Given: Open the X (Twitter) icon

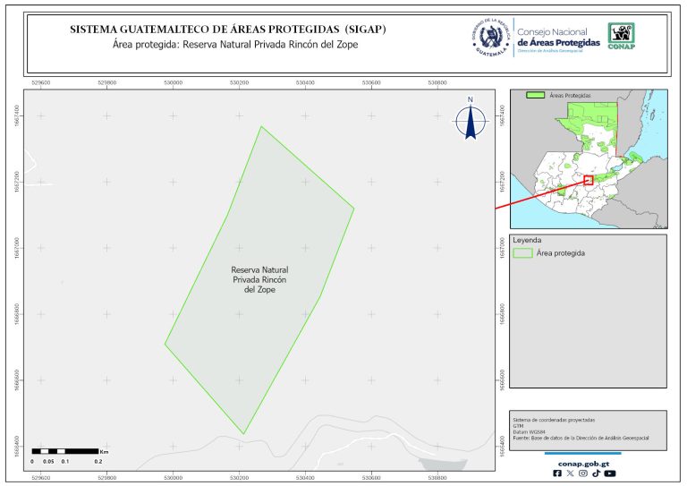Looking at the screenshot, I should (571, 473).
